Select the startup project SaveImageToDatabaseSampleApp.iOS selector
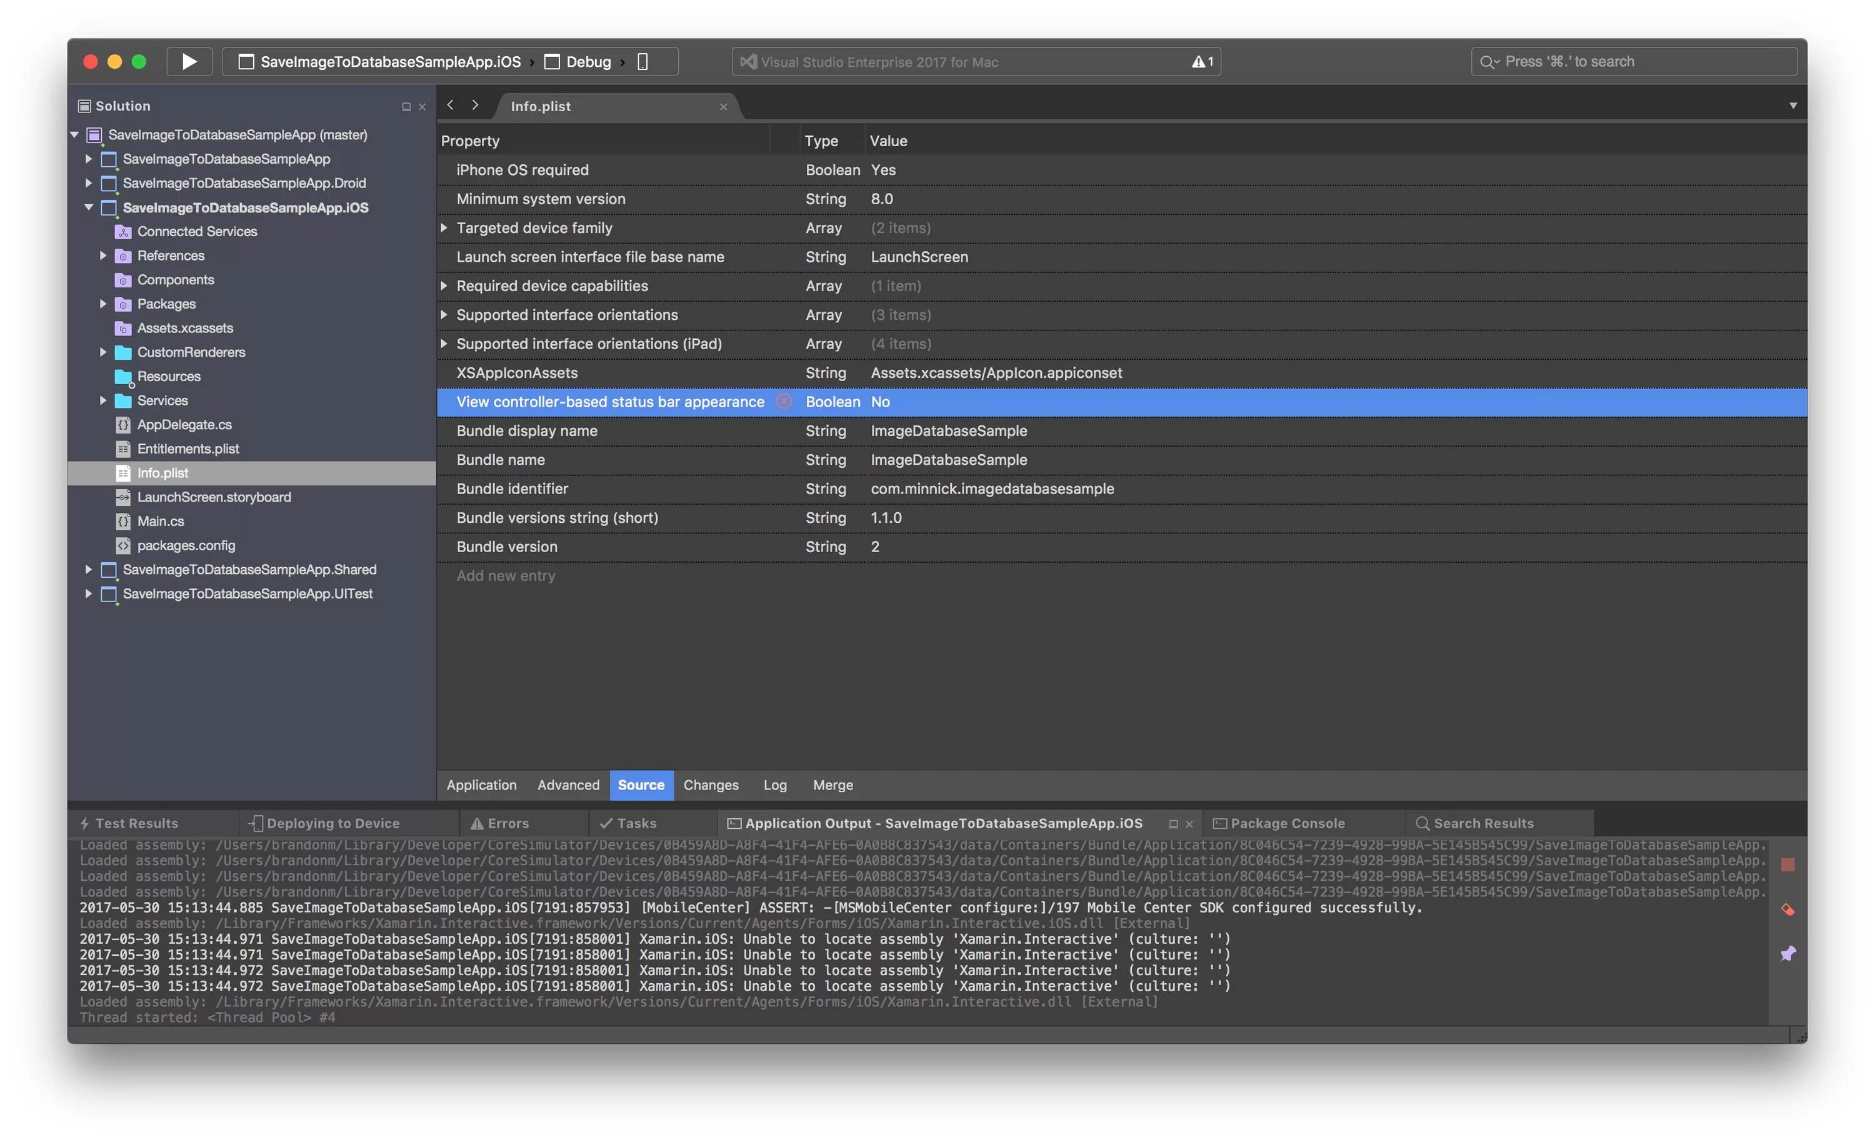Screen dimensions: 1875x1140 click(380, 62)
